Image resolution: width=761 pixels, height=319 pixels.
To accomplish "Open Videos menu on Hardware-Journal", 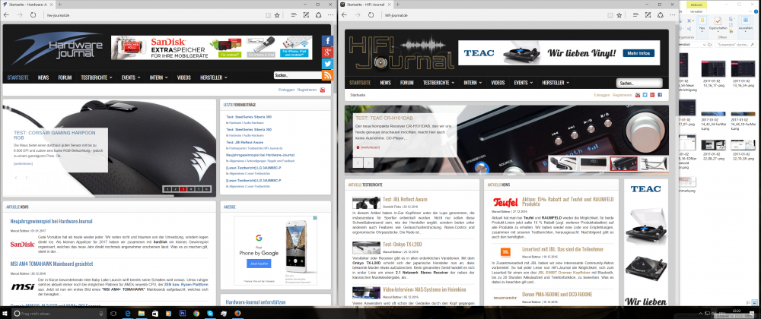I will (184, 77).
